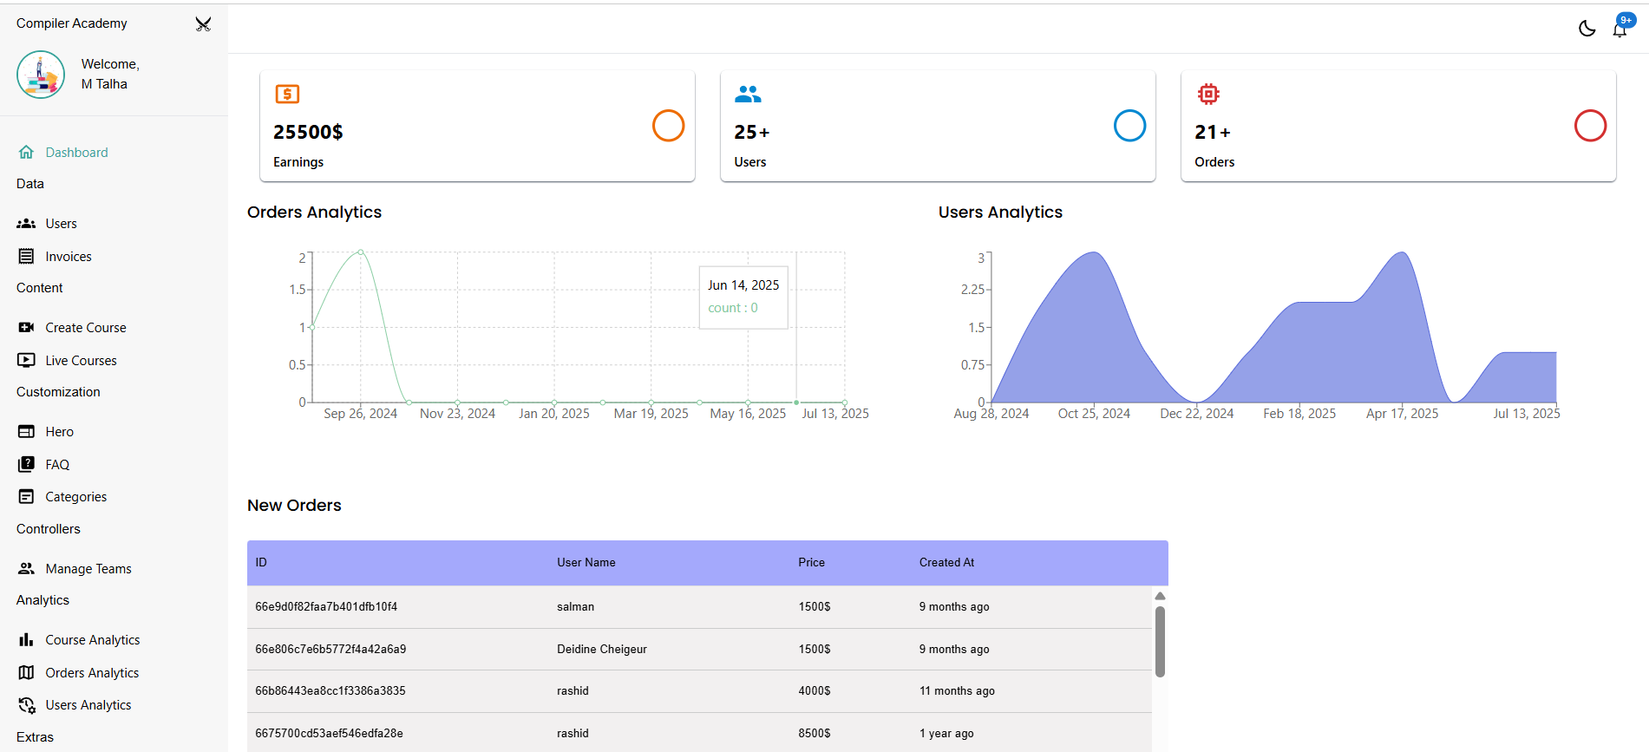Click Orders Analytics chart heading
The width and height of the screenshot is (1649, 752).
click(x=314, y=213)
